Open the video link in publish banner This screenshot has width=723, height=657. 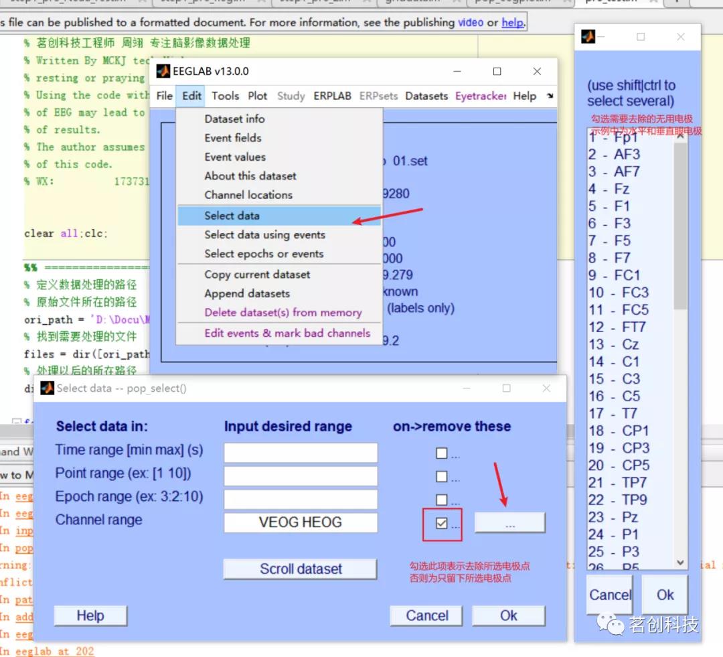pos(471,22)
